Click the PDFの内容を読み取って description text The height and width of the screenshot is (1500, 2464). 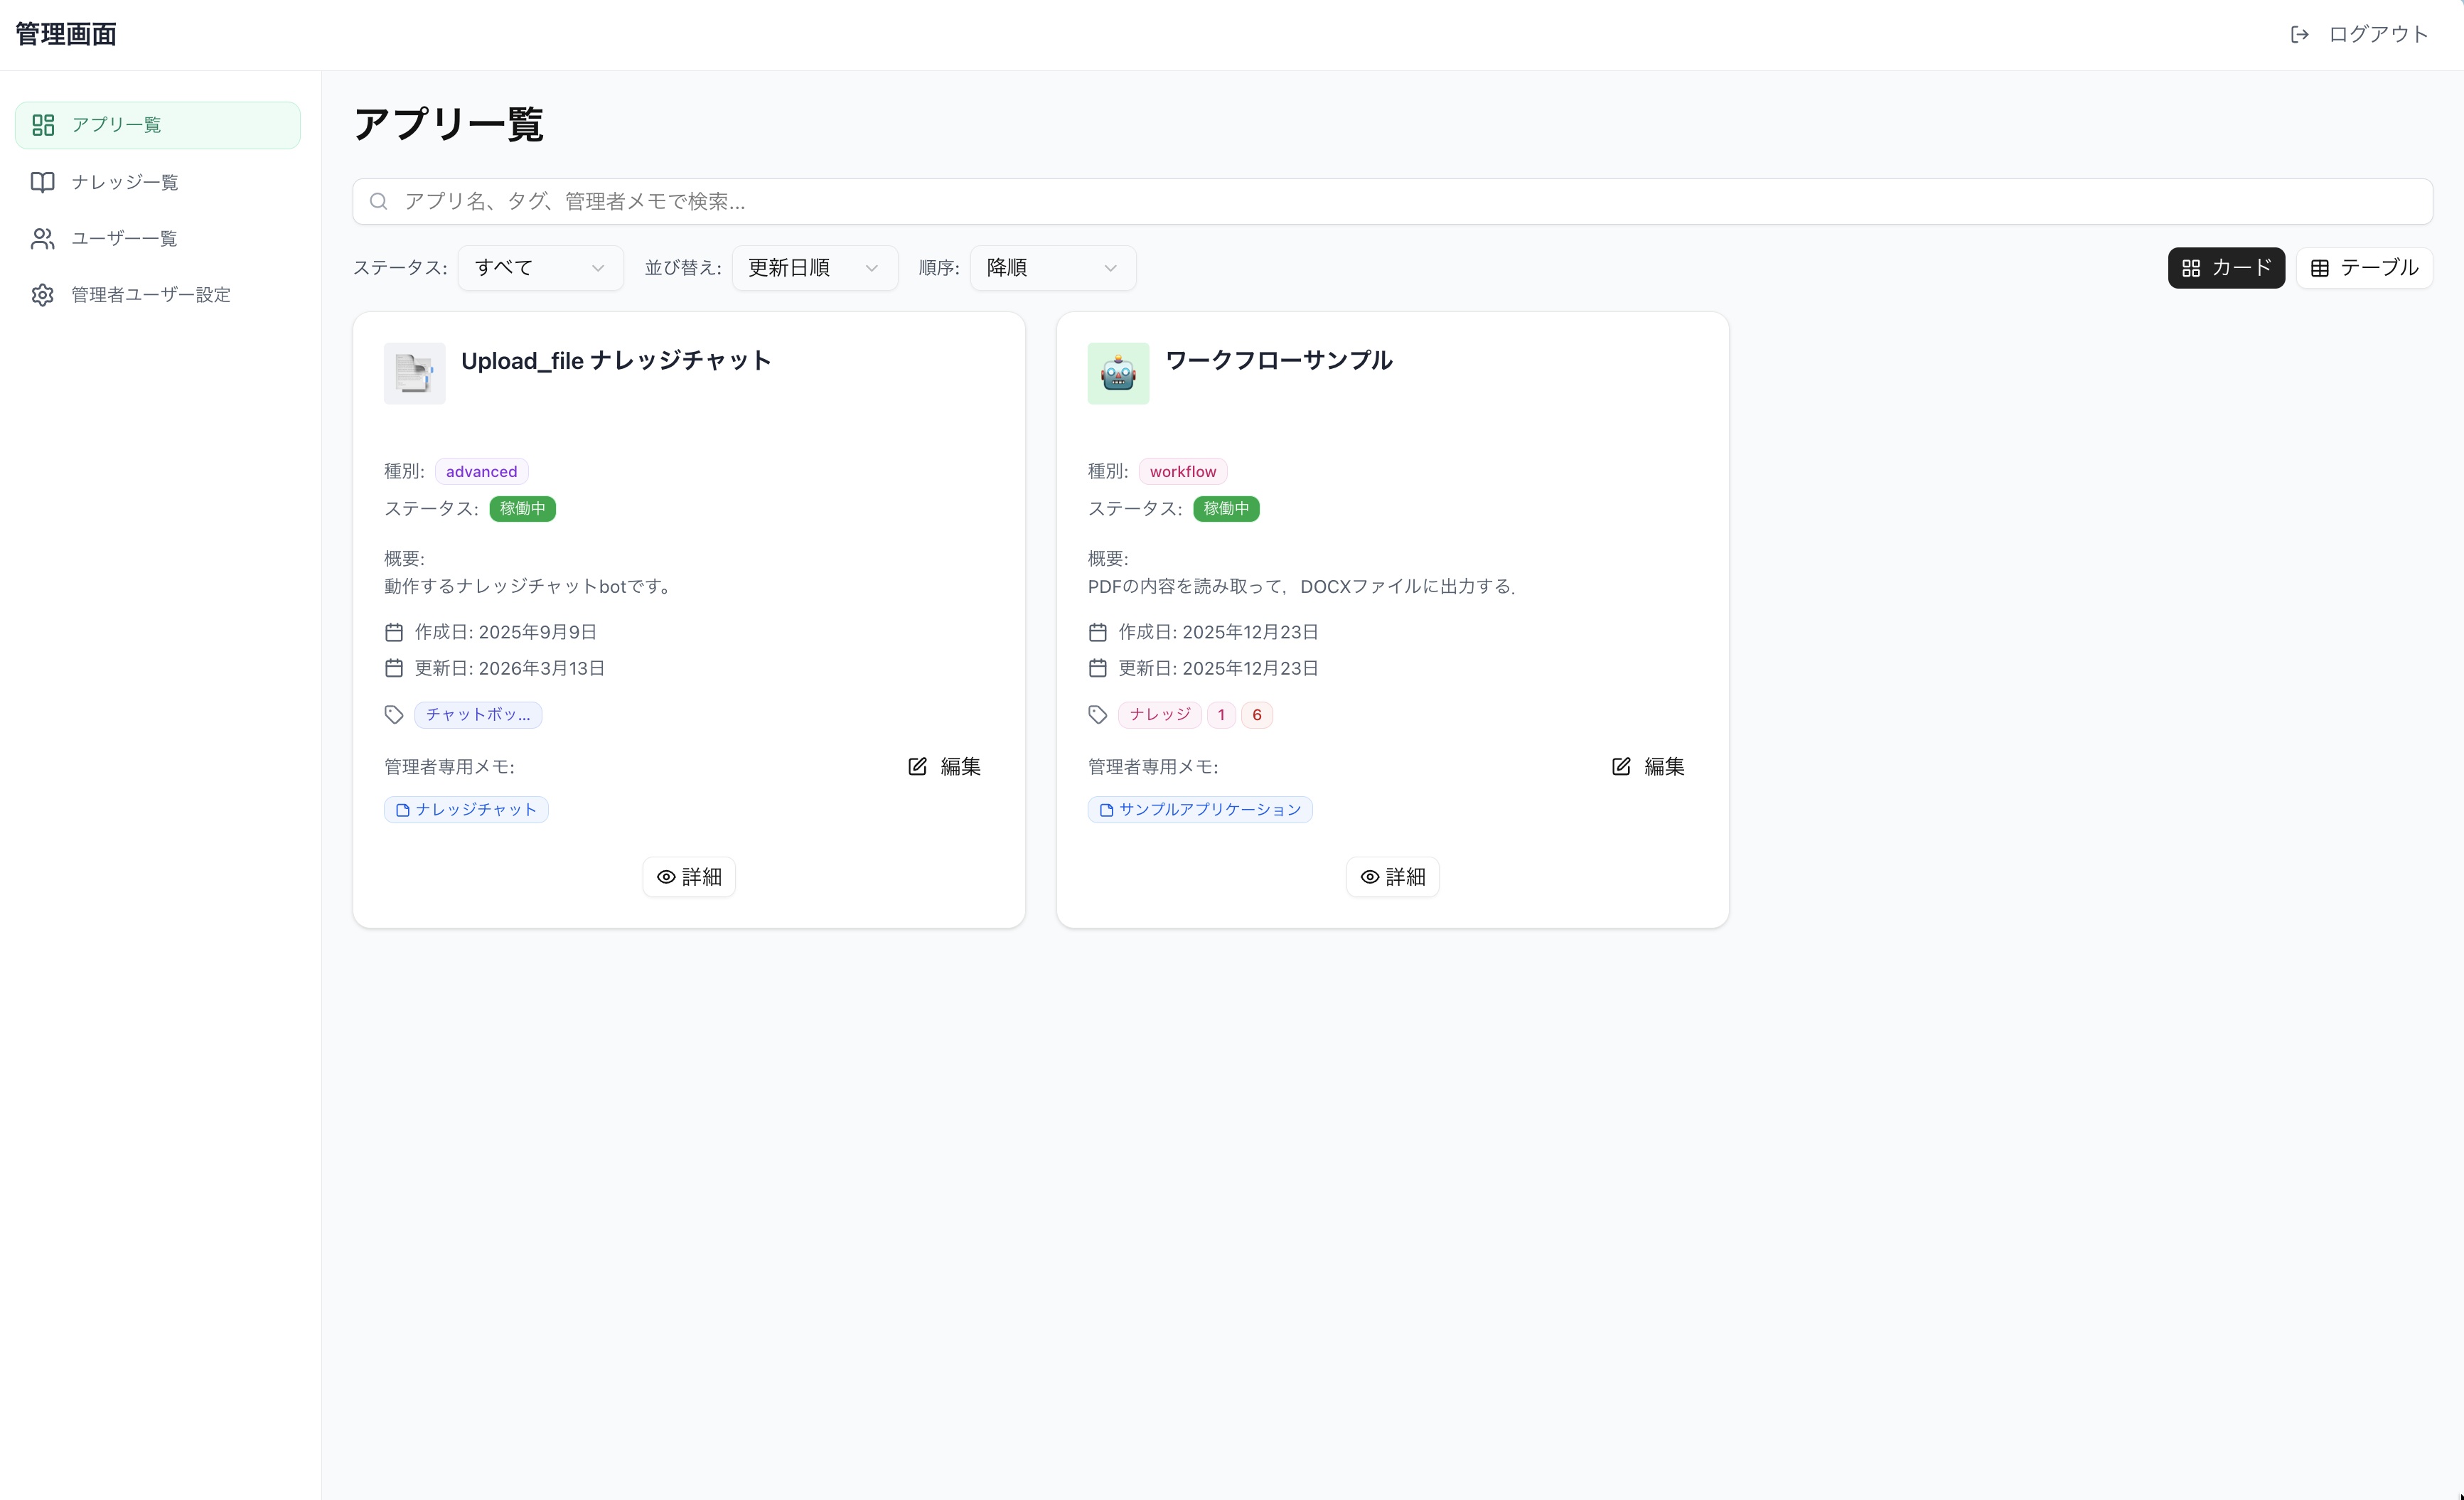(1302, 586)
